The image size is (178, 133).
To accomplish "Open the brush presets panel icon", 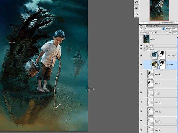I will click(x=136, y=2).
